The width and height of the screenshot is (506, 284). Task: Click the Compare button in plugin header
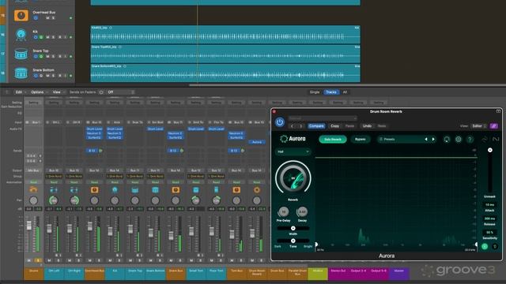316,126
